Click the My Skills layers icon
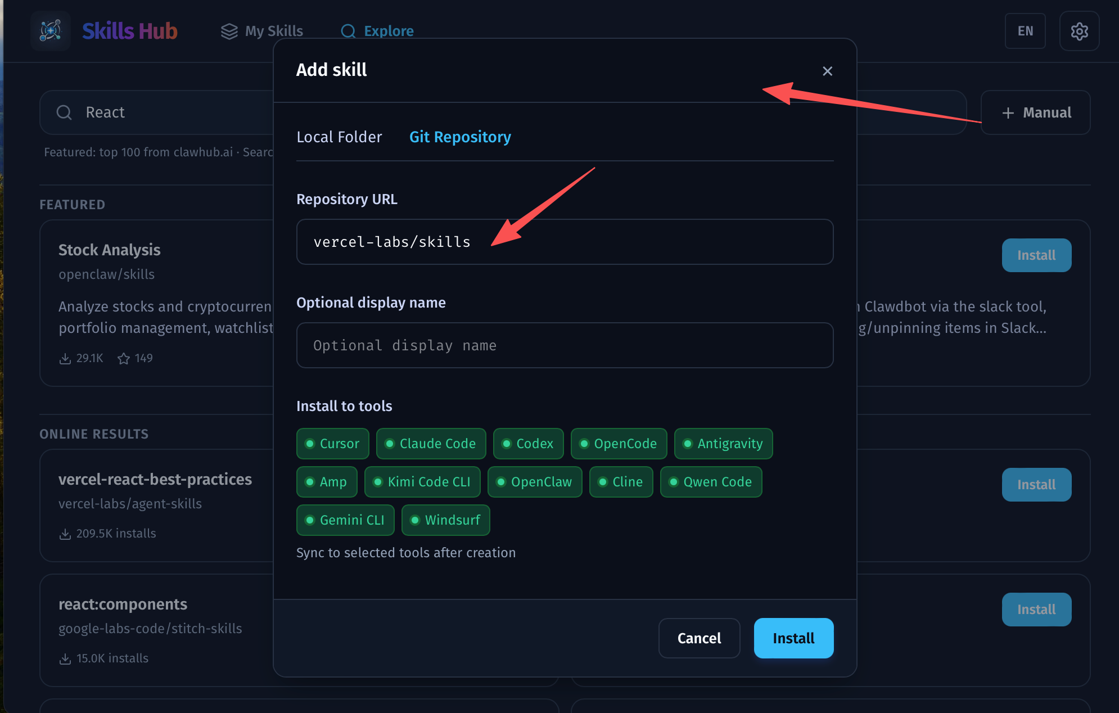The width and height of the screenshot is (1119, 713). coord(229,31)
